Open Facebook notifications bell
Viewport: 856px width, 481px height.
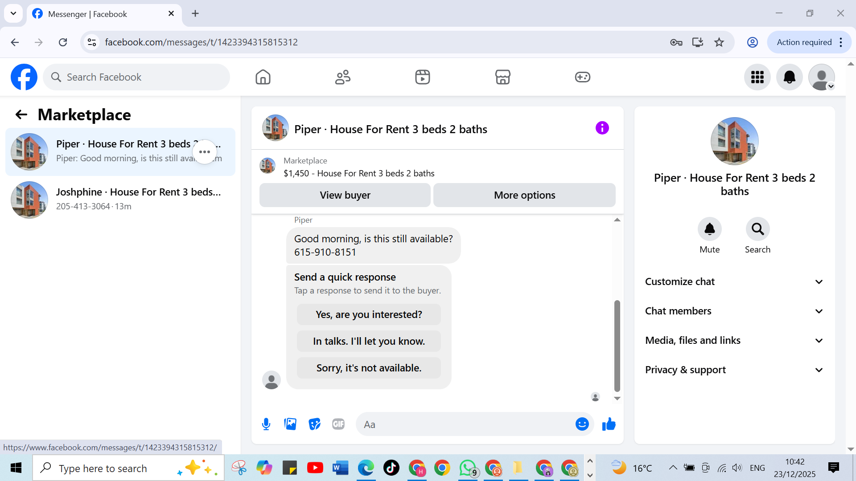(789, 77)
